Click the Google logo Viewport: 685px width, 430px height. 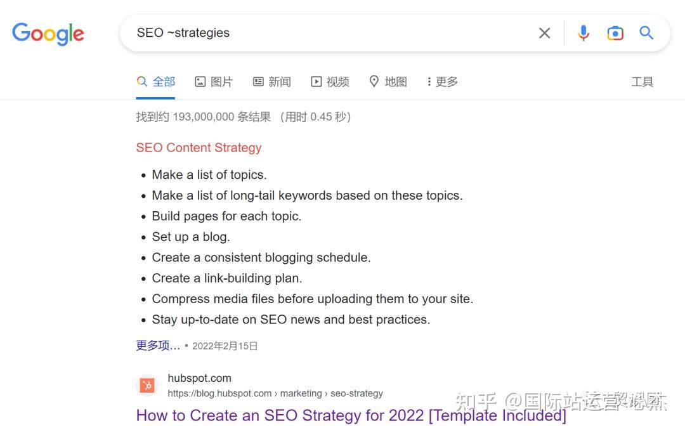48,34
